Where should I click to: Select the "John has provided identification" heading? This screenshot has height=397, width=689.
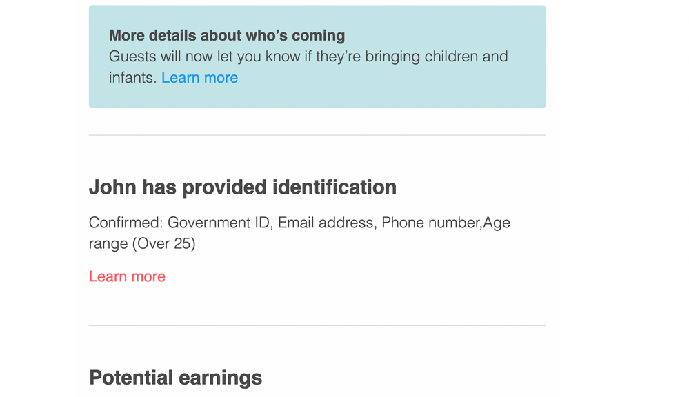coord(243,187)
